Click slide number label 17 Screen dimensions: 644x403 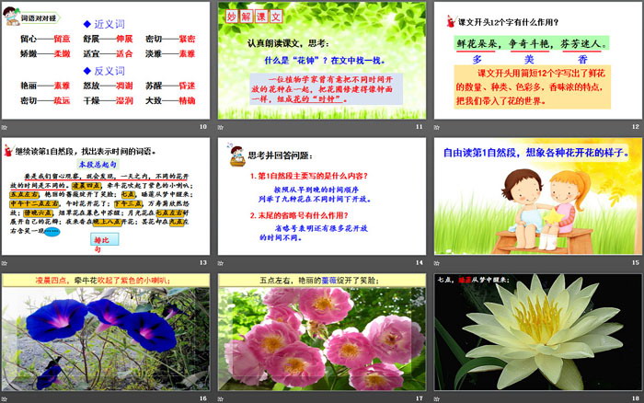coord(420,398)
